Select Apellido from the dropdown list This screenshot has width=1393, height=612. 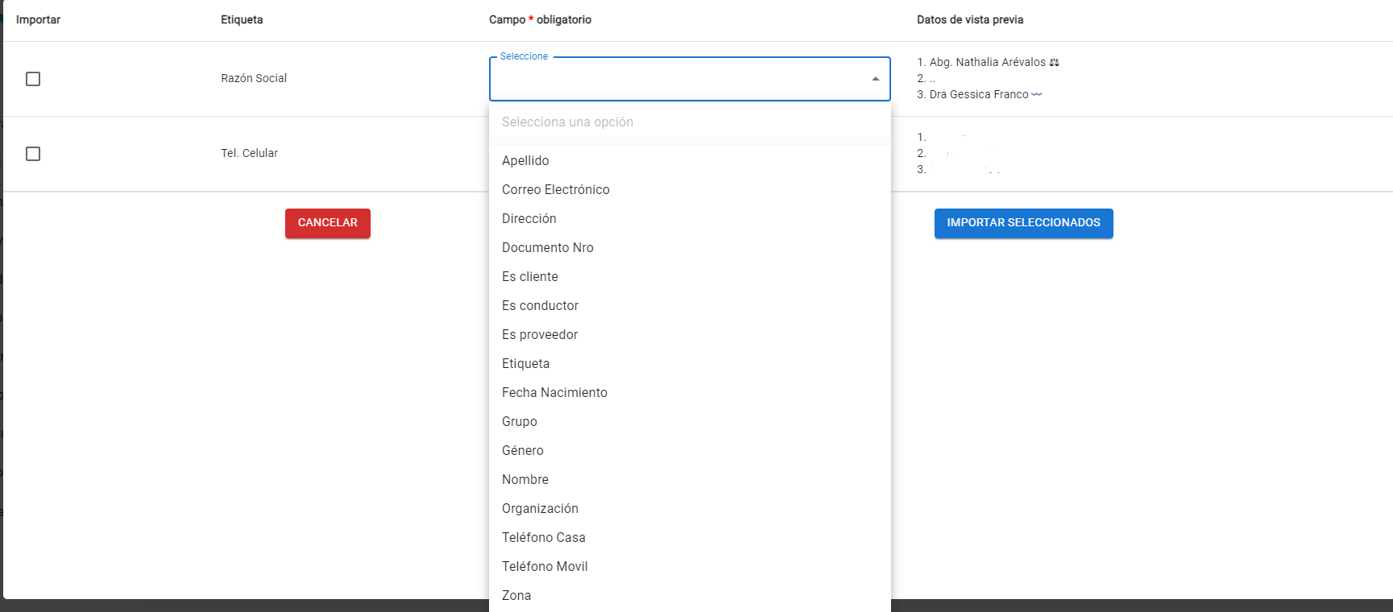[690, 161]
